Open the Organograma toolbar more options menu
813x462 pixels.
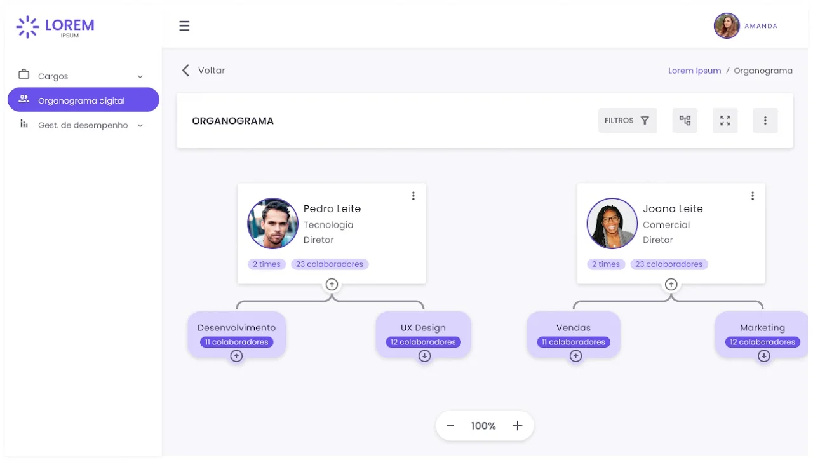point(765,120)
